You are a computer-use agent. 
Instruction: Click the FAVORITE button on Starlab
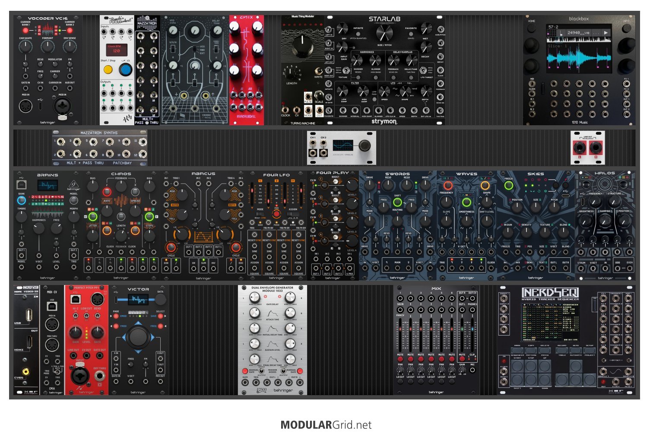[x=411, y=33]
